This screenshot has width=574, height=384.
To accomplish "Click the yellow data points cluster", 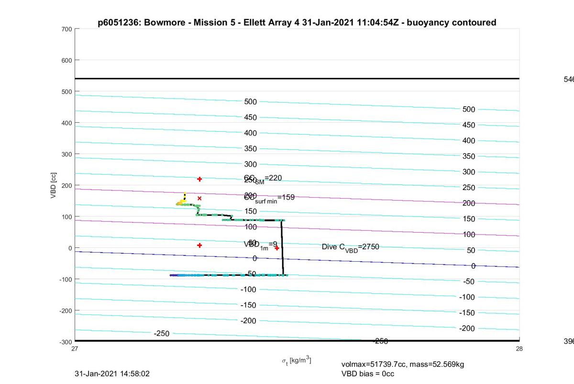I will tap(181, 202).
